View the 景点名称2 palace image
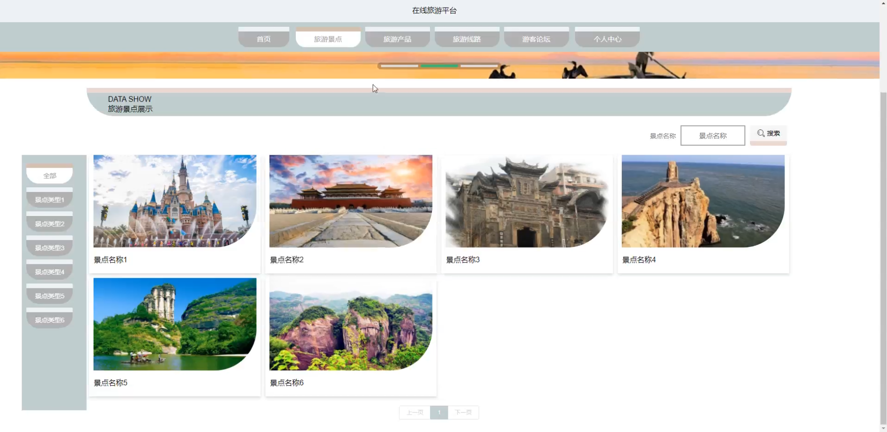 pos(350,201)
